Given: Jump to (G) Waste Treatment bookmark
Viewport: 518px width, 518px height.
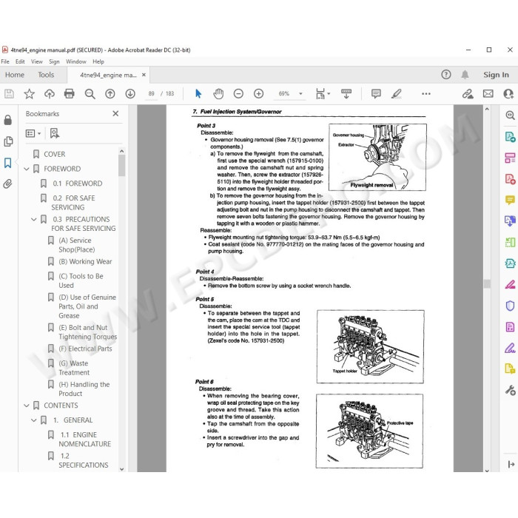Looking at the screenshot, I should click(x=74, y=368).
